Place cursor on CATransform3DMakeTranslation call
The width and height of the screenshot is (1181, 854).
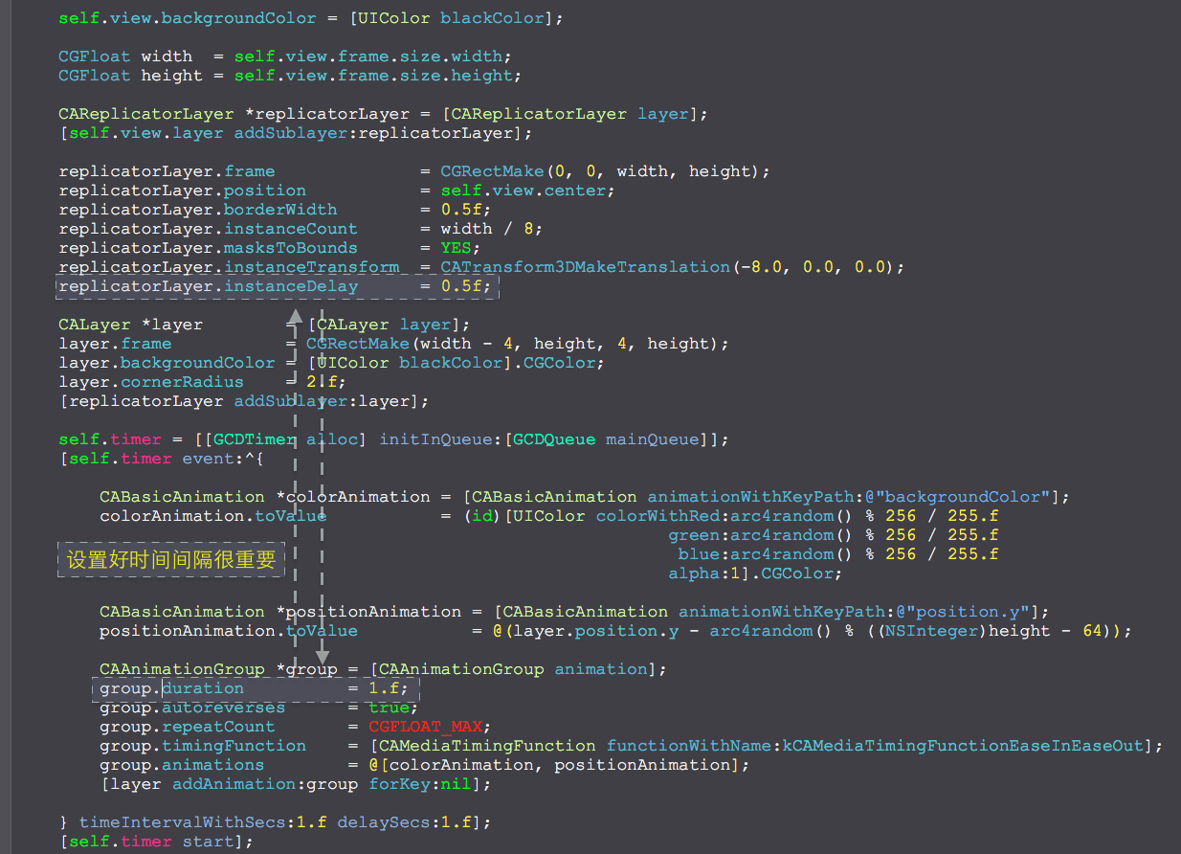585,267
